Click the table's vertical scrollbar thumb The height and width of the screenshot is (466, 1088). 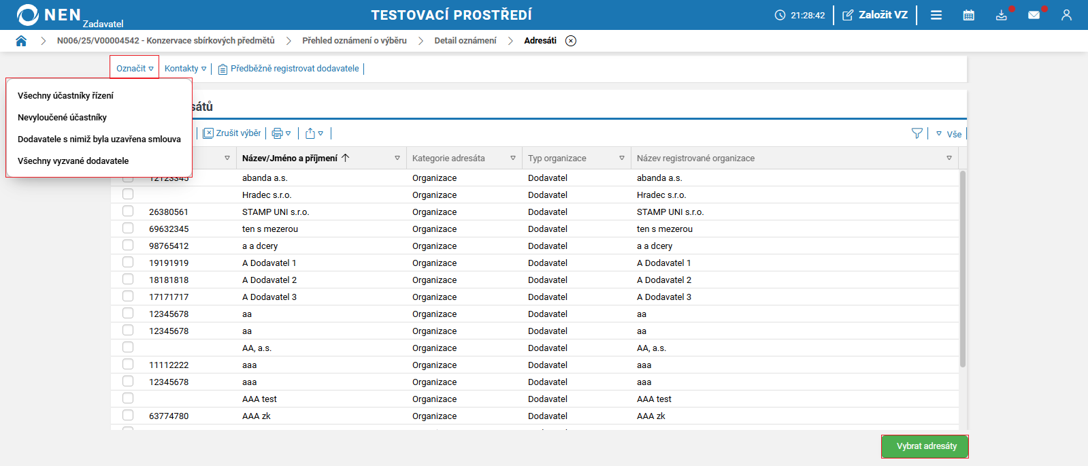click(x=963, y=269)
